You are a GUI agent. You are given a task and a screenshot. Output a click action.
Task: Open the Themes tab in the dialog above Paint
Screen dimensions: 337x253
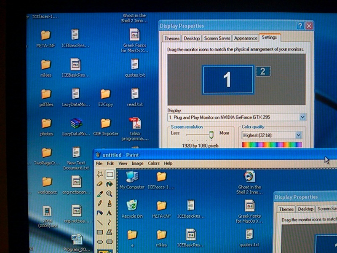(172, 38)
